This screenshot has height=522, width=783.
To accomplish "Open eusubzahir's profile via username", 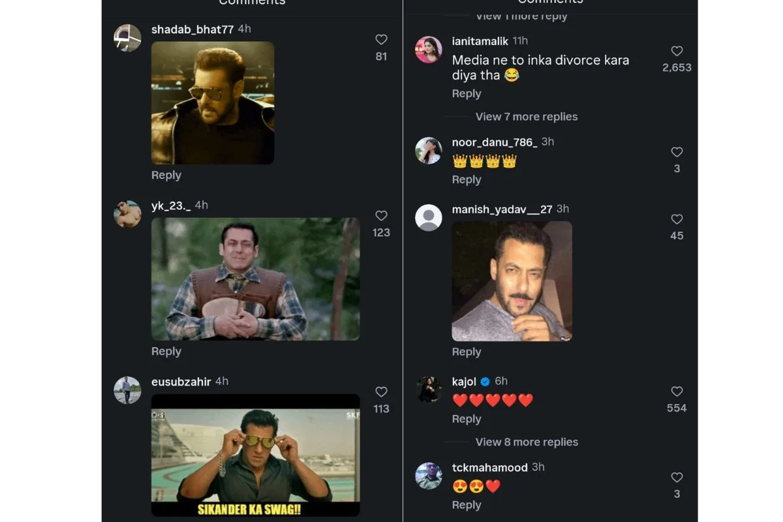I will click(181, 382).
